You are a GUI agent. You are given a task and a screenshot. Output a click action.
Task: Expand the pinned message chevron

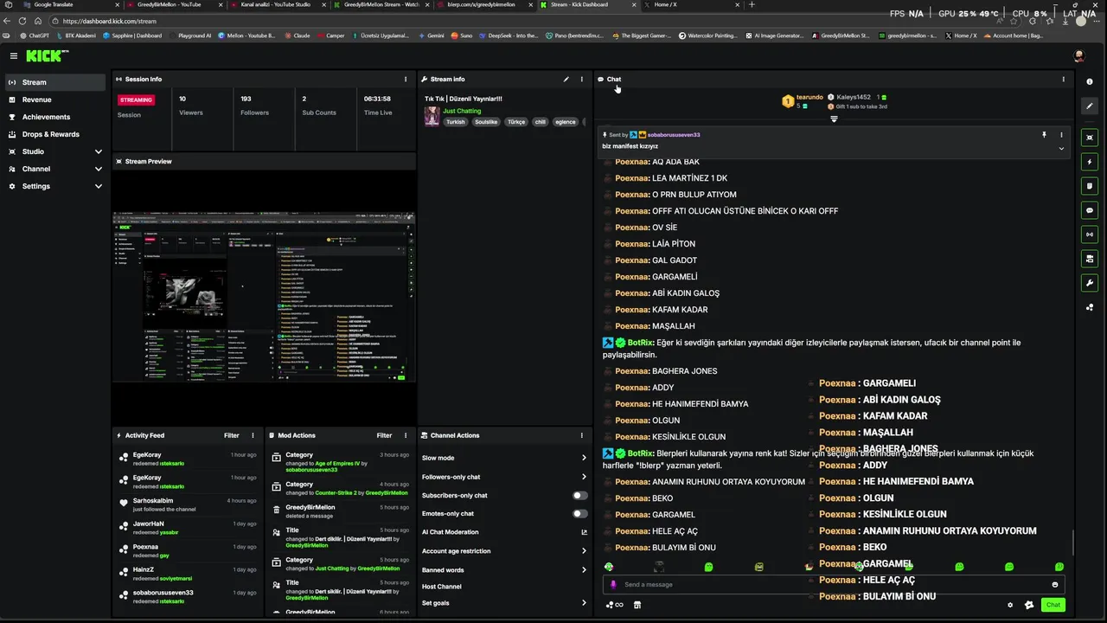tap(1061, 148)
